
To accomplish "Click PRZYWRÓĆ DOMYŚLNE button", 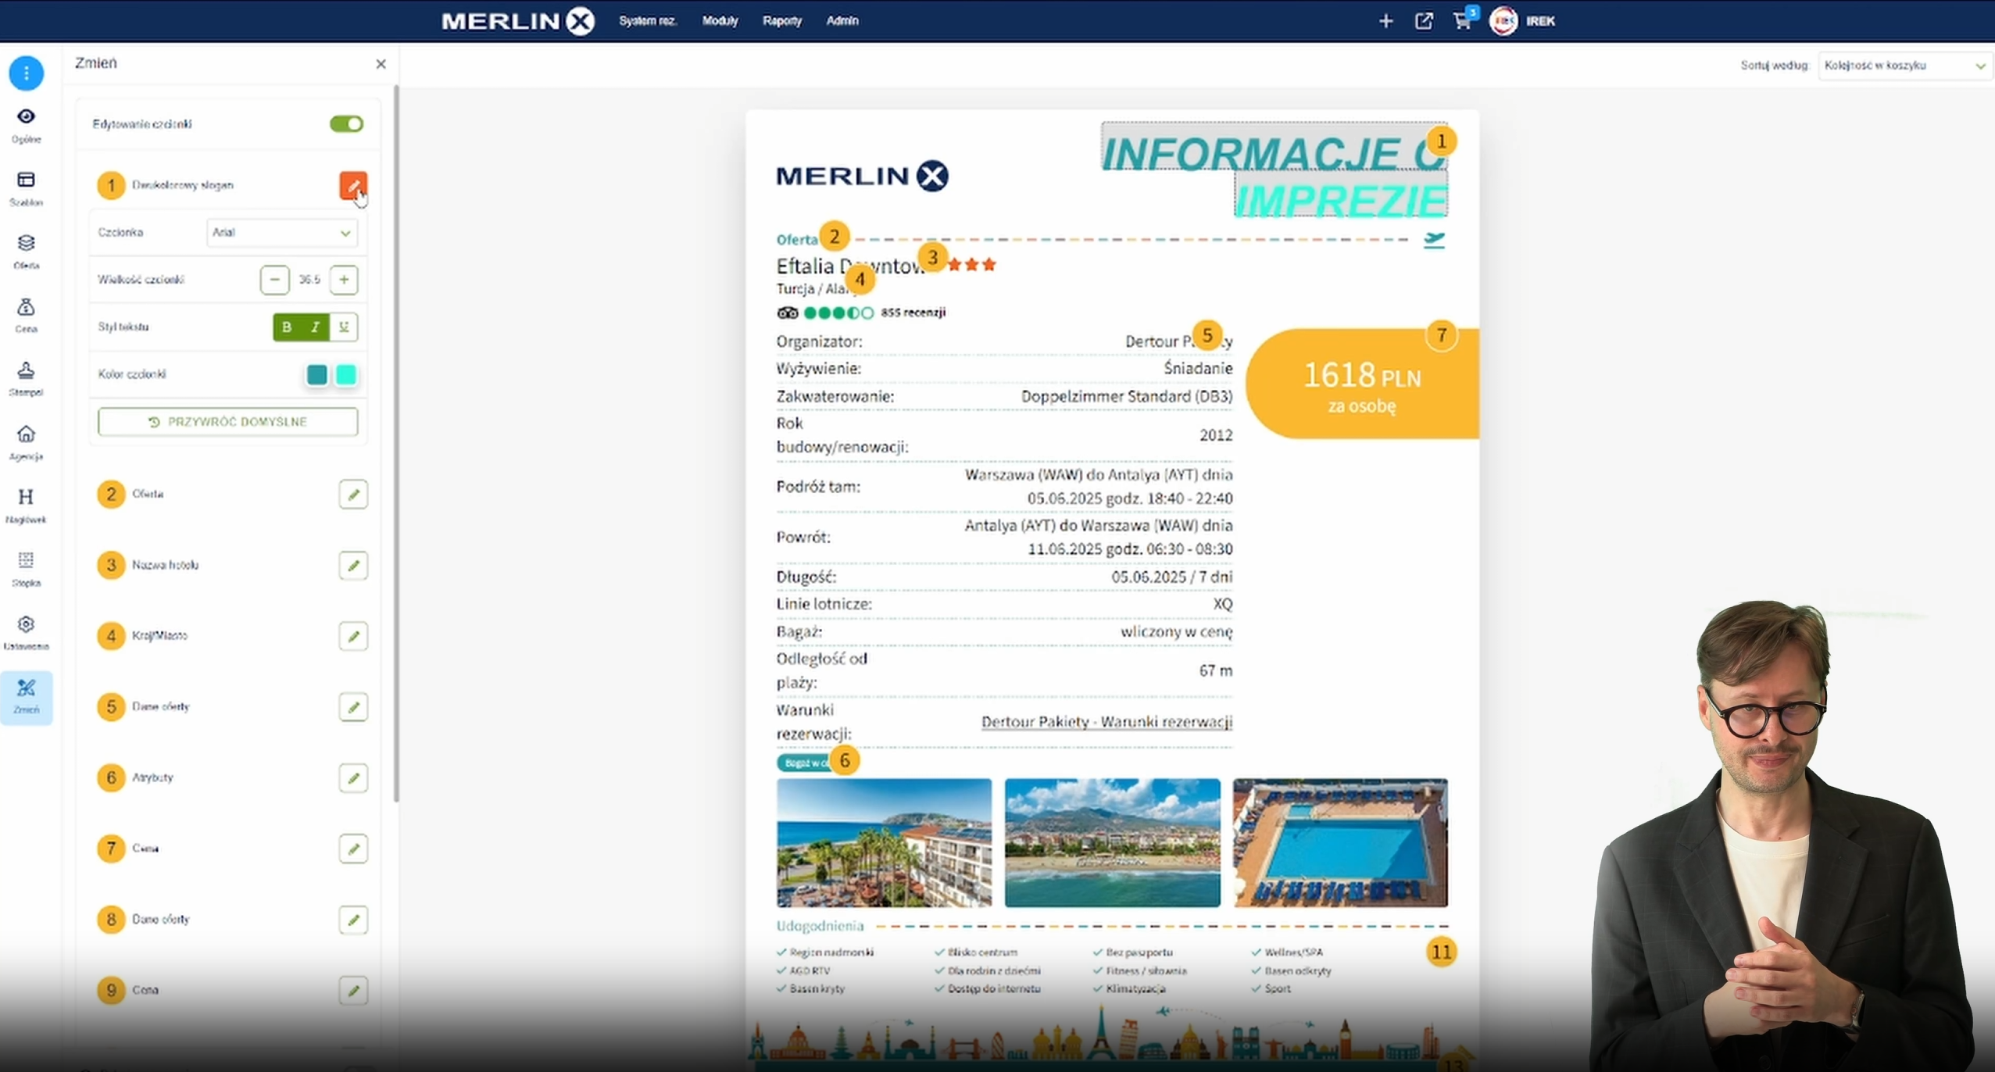I will [228, 422].
